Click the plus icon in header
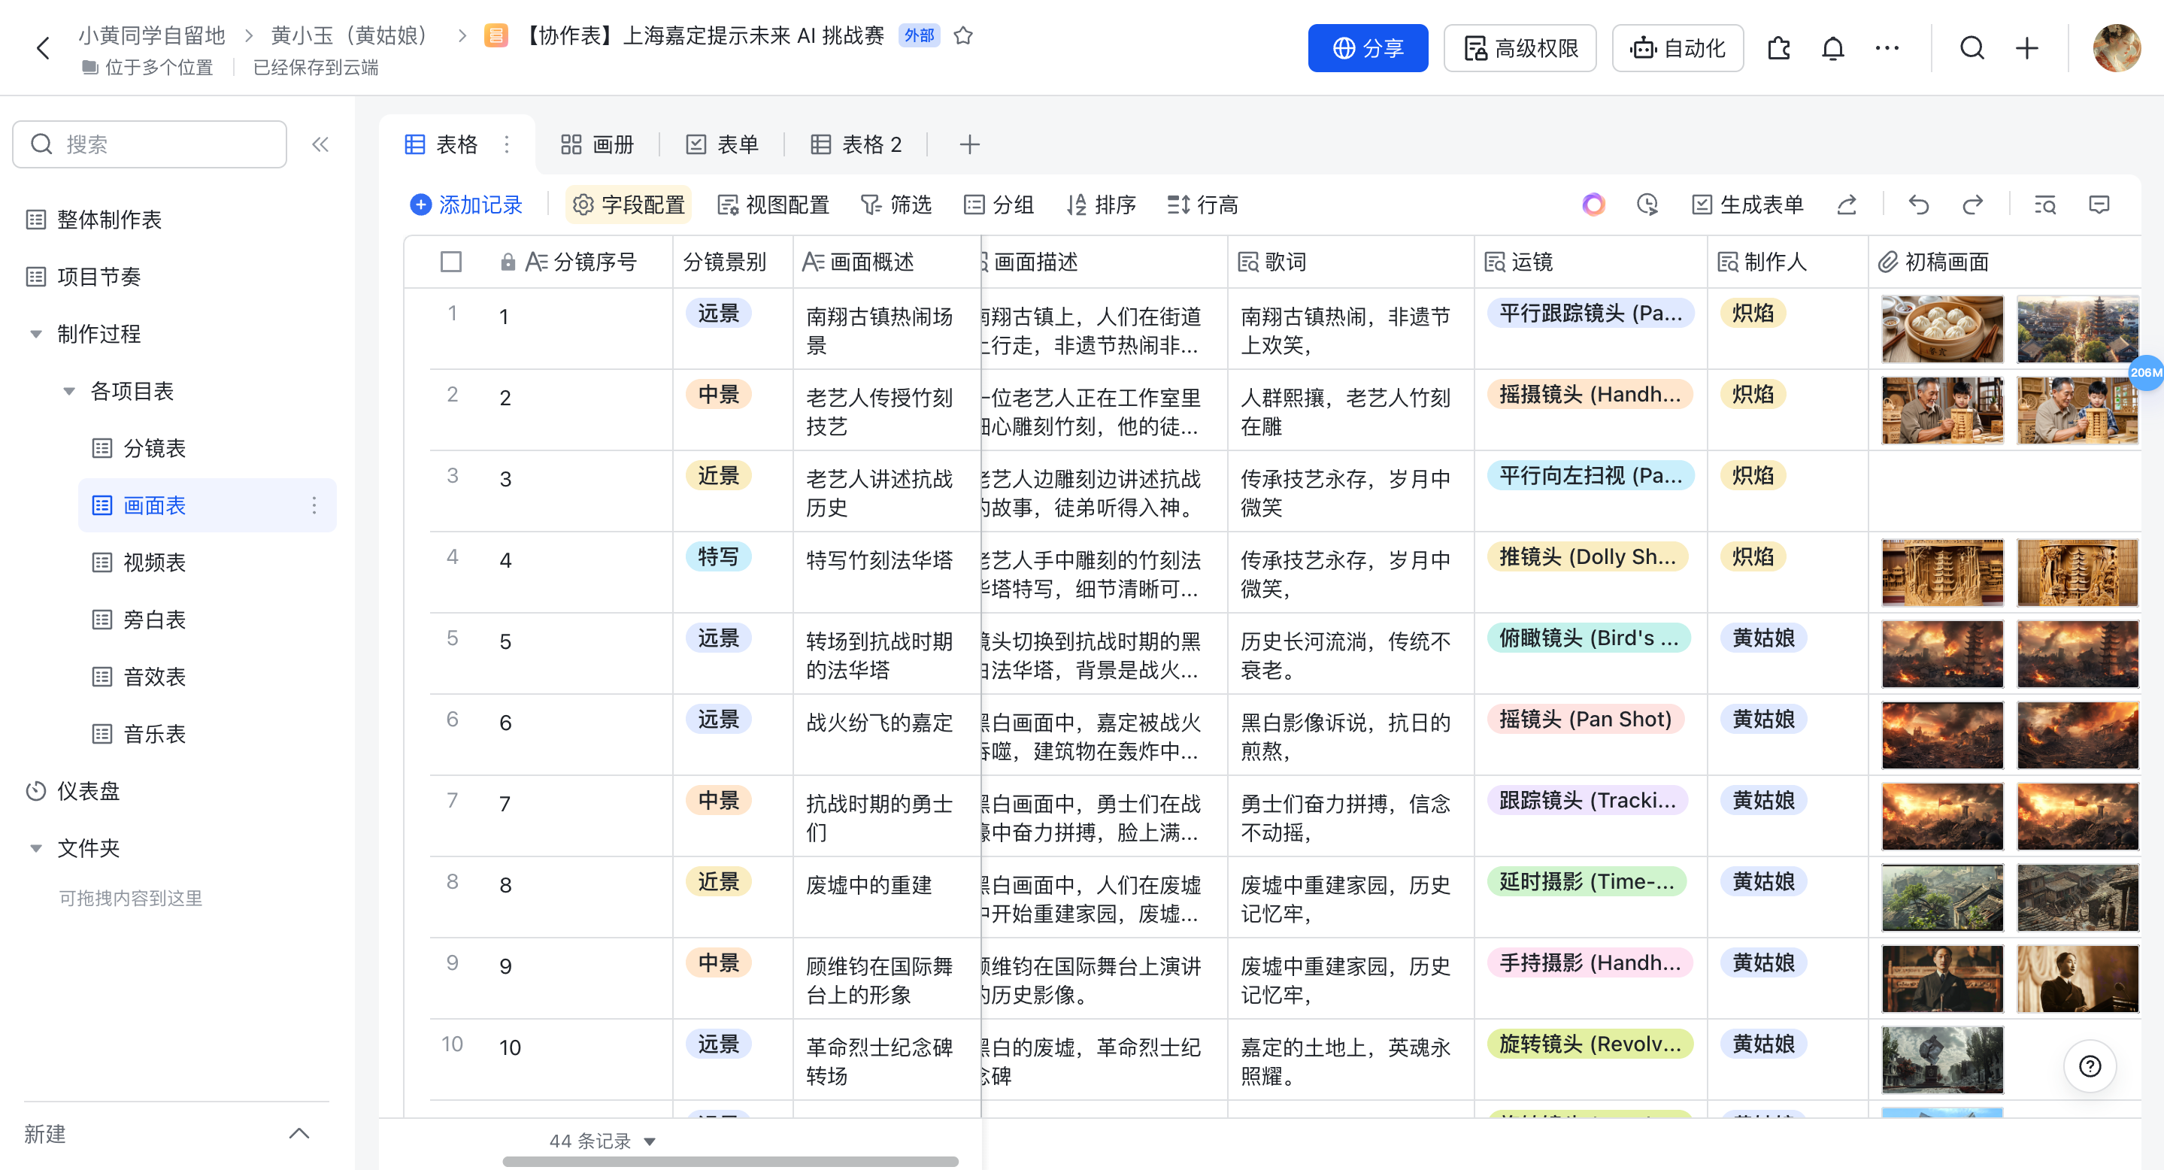2164x1170 pixels. click(2026, 48)
